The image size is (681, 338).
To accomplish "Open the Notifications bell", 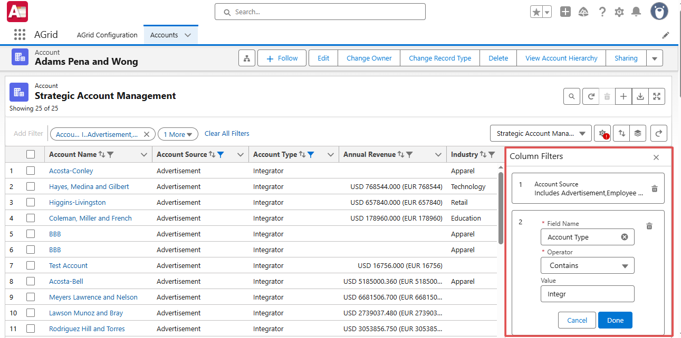I will [637, 12].
